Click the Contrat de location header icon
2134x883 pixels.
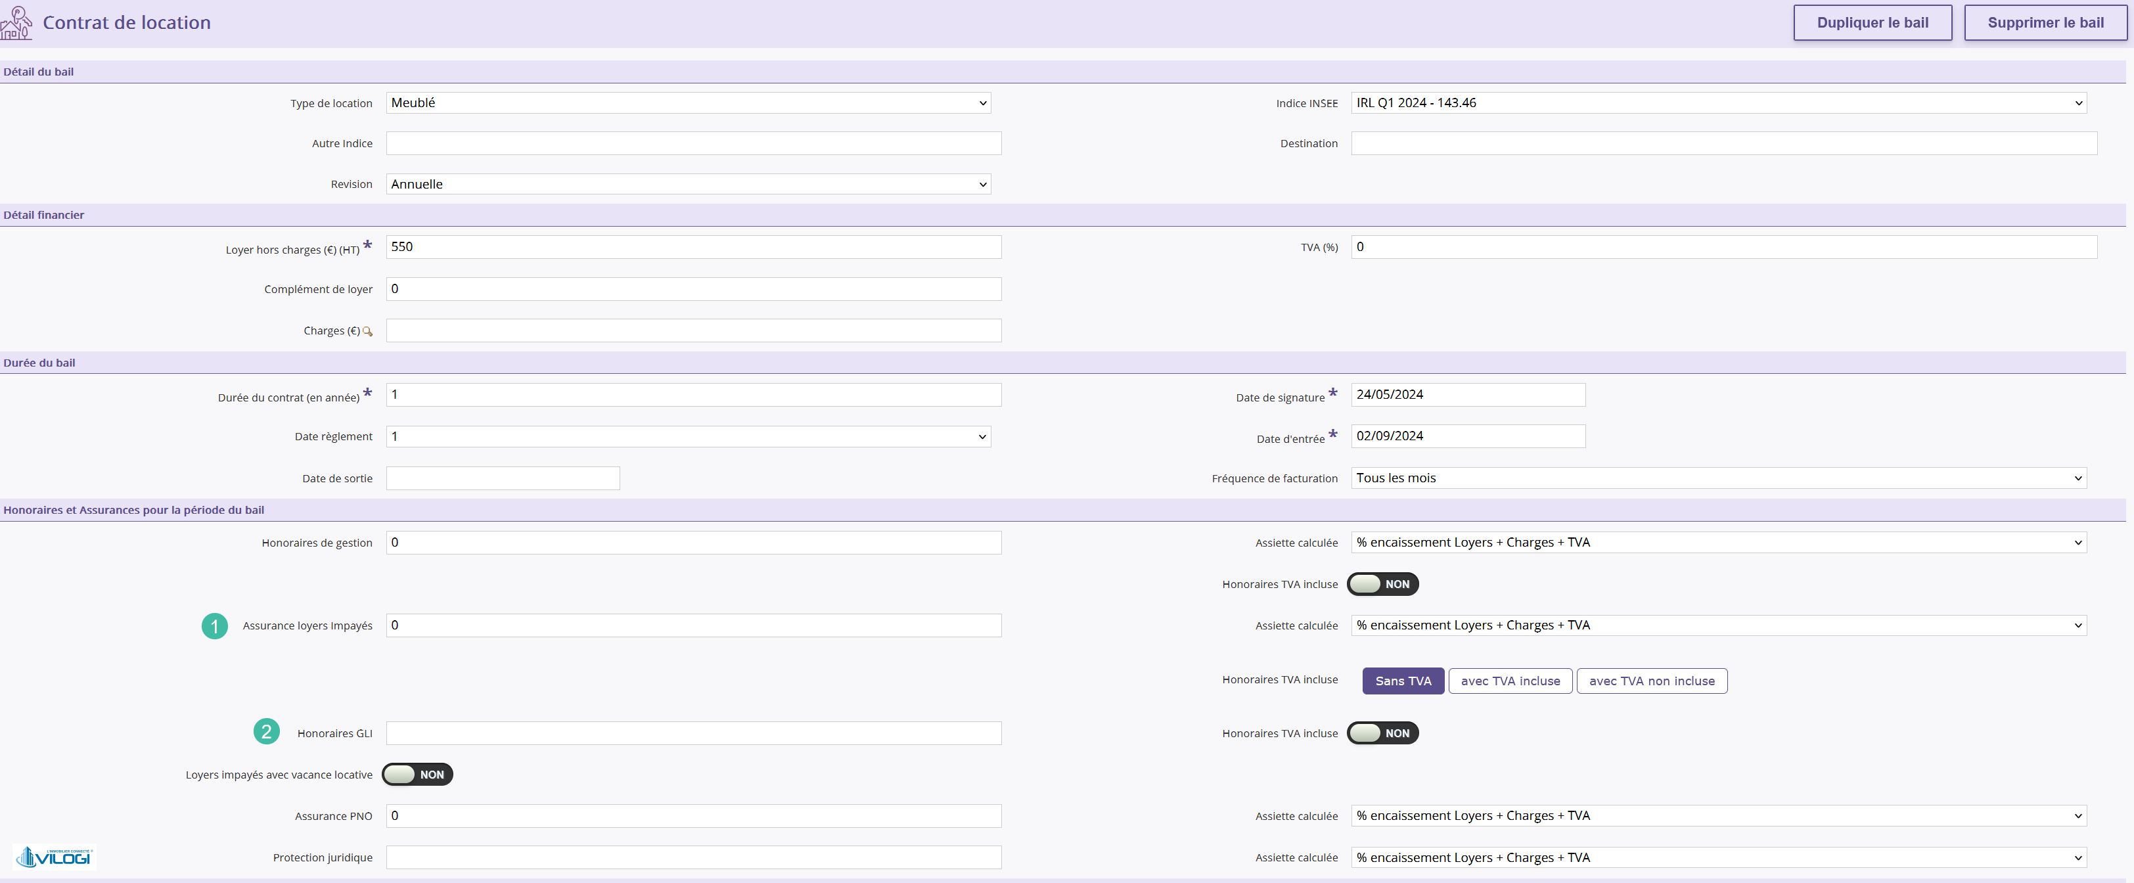click(x=16, y=23)
